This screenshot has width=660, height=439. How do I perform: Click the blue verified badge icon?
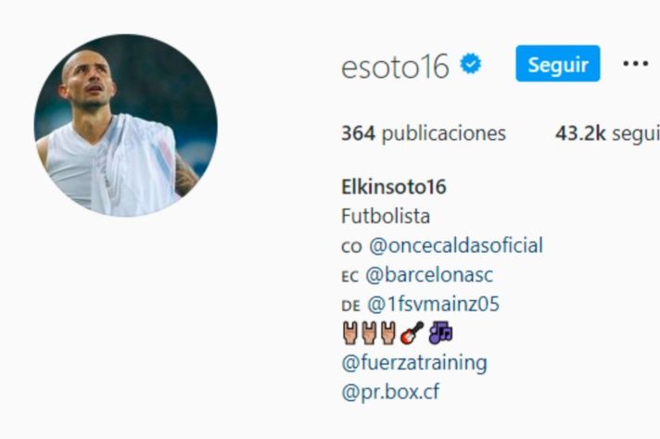click(x=471, y=64)
